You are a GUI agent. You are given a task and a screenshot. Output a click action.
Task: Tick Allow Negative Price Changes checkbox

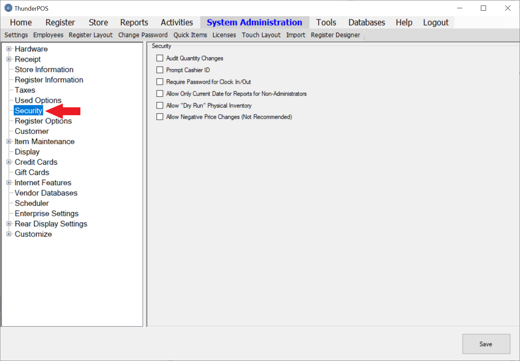pos(160,117)
